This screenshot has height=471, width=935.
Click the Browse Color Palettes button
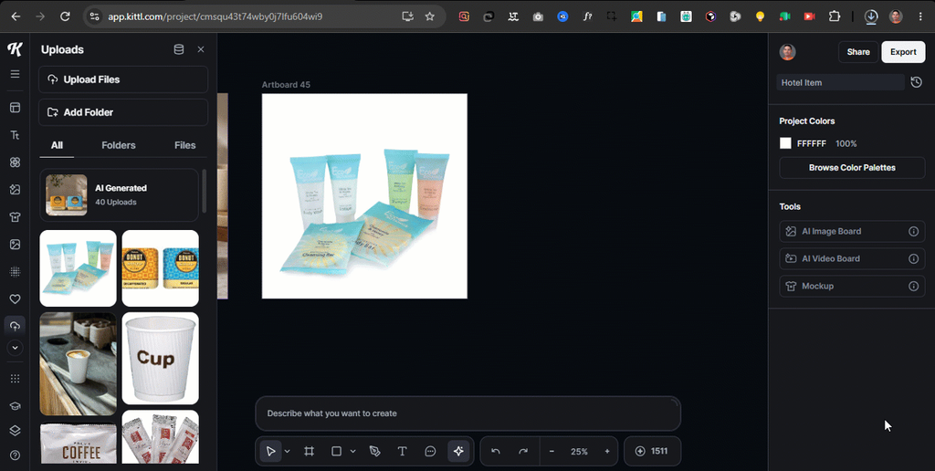pyautogui.click(x=852, y=168)
